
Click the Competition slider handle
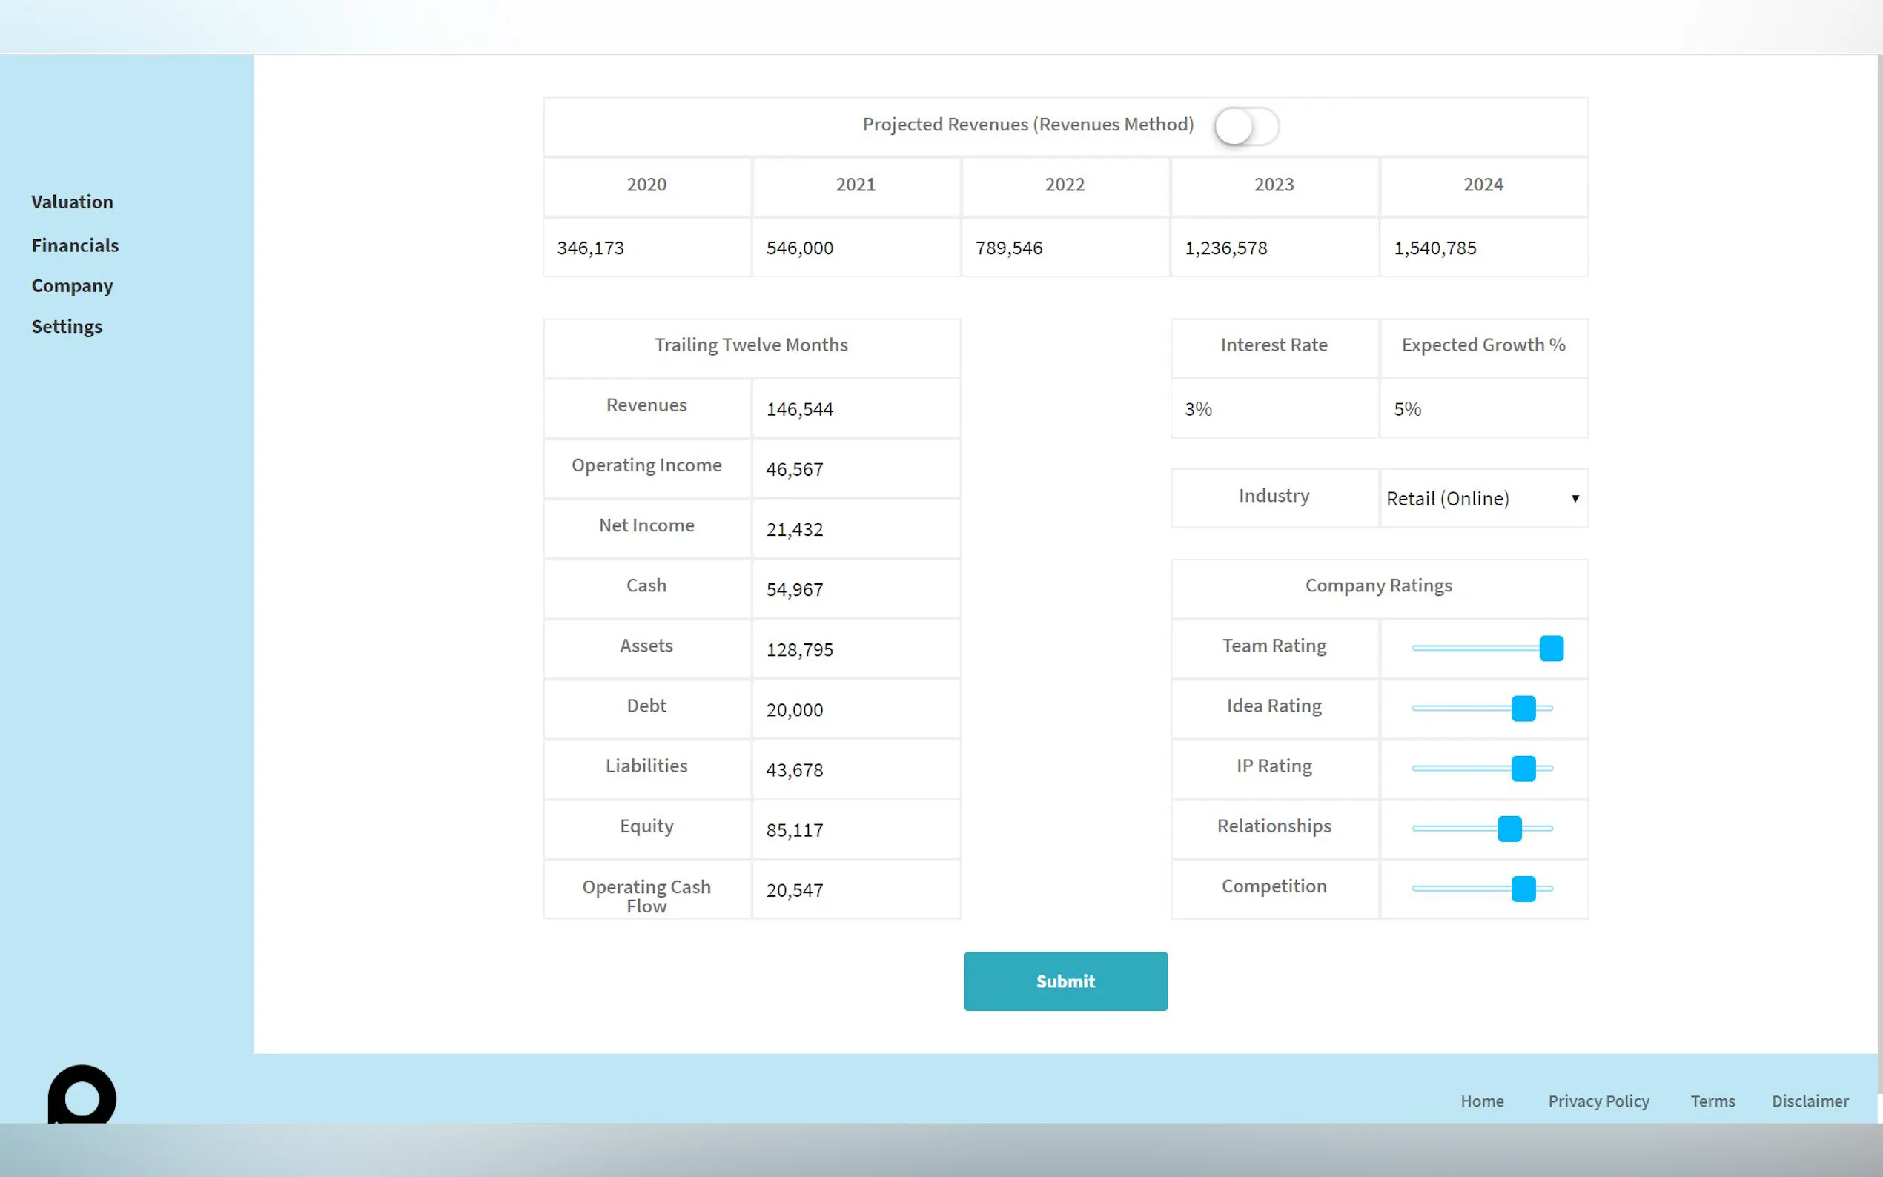[x=1523, y=888]
